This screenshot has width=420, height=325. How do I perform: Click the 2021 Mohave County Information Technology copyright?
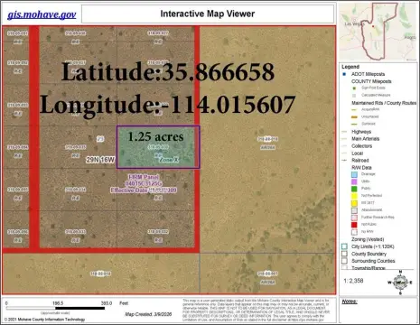tap(44, 320)
